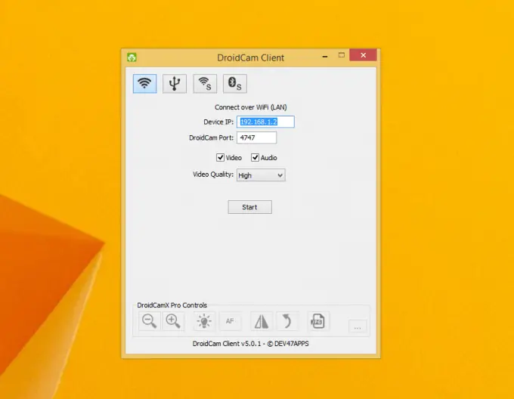Image resolution: width=514 pixels, height=399 pixels.
Task: Click the 'DroidCamX Pro Controls' group label
Action: tap(172, 305)
